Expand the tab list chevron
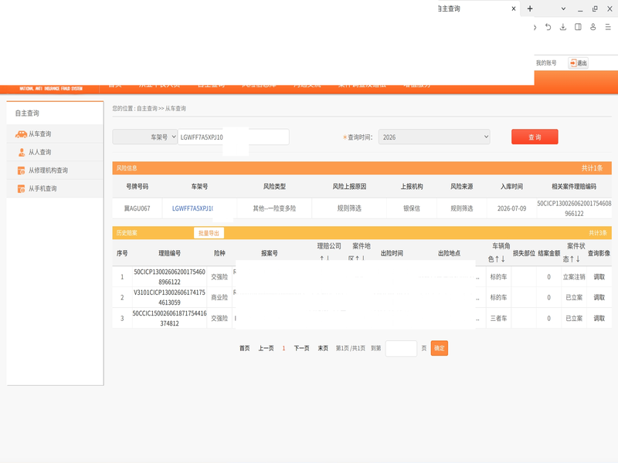 (563, 8)
